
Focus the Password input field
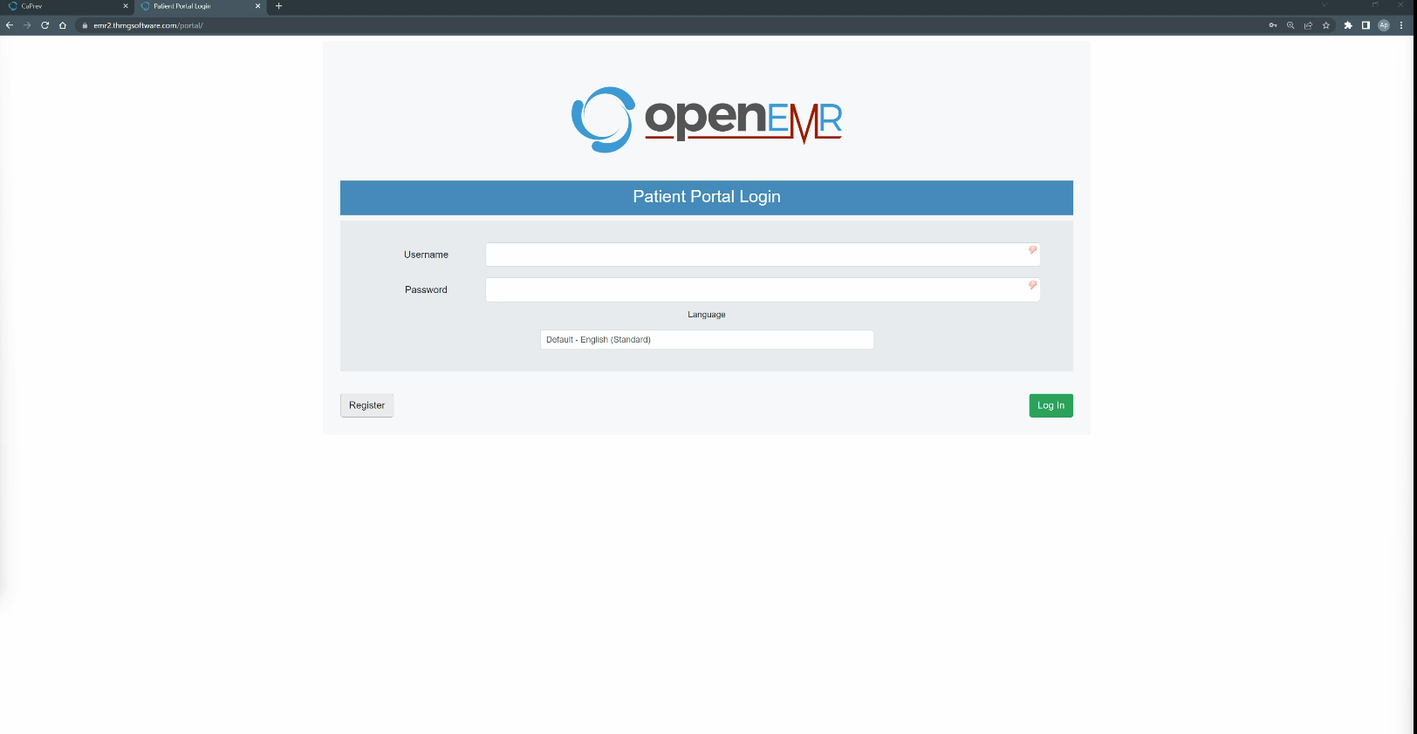point(755,290)
